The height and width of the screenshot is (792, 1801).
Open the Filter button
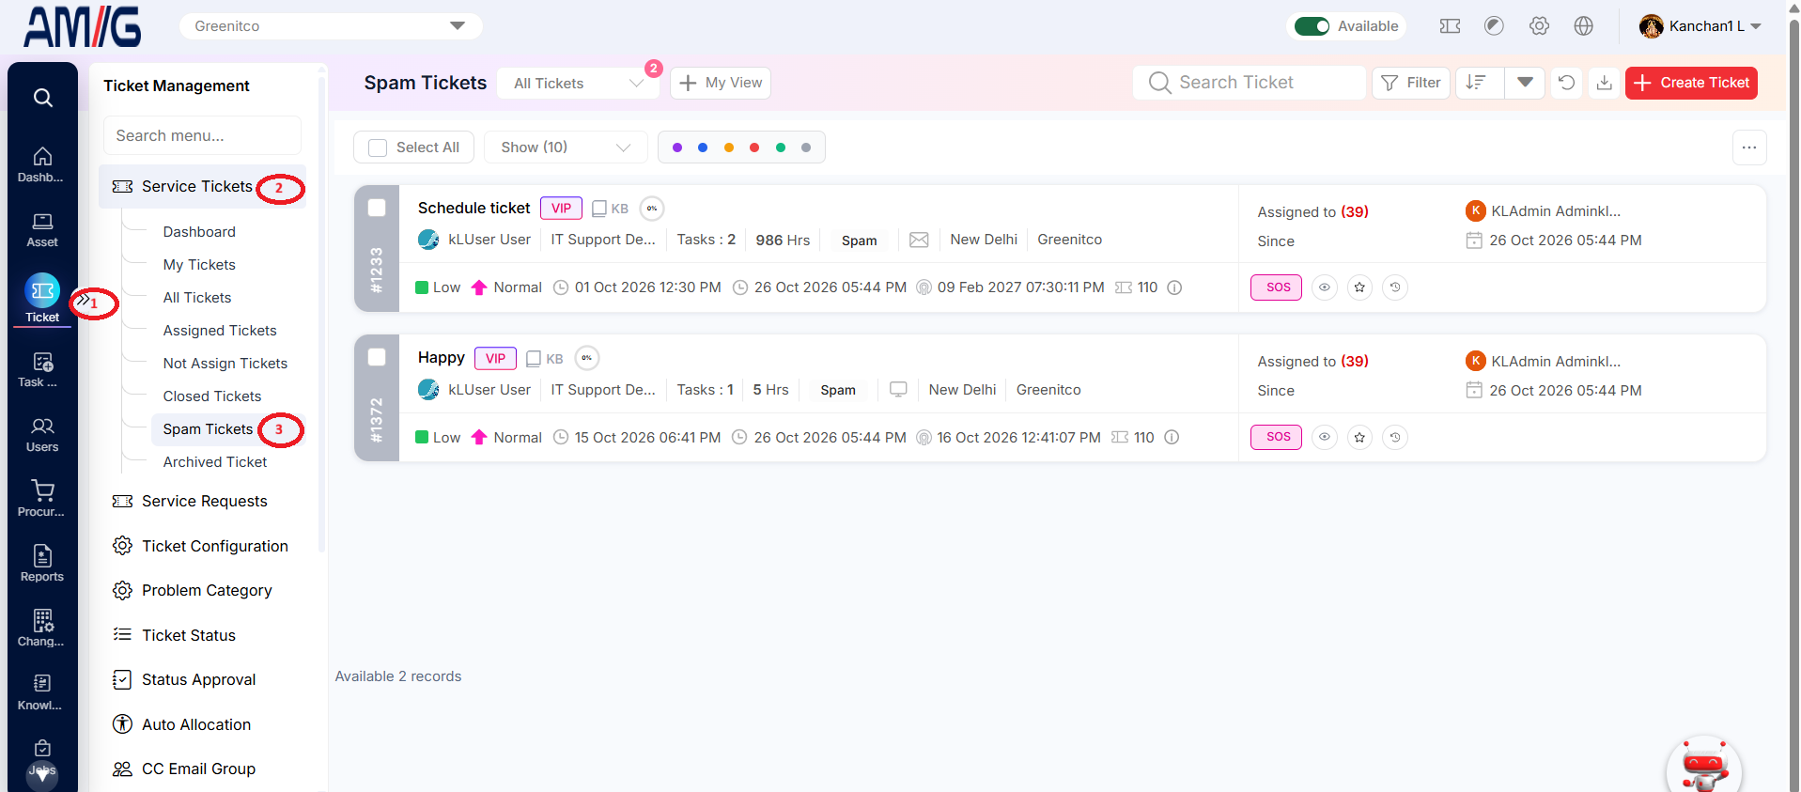pyautogui.click(x=1411, y=83)
